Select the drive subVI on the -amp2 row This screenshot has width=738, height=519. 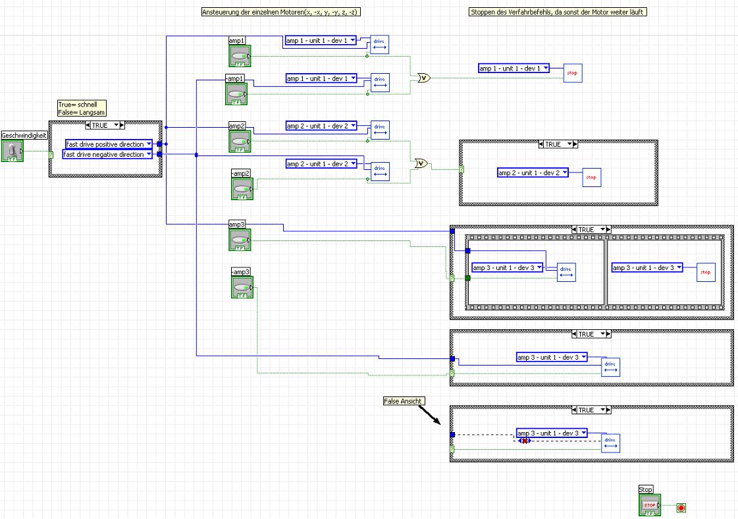click(x=380, y=172)
